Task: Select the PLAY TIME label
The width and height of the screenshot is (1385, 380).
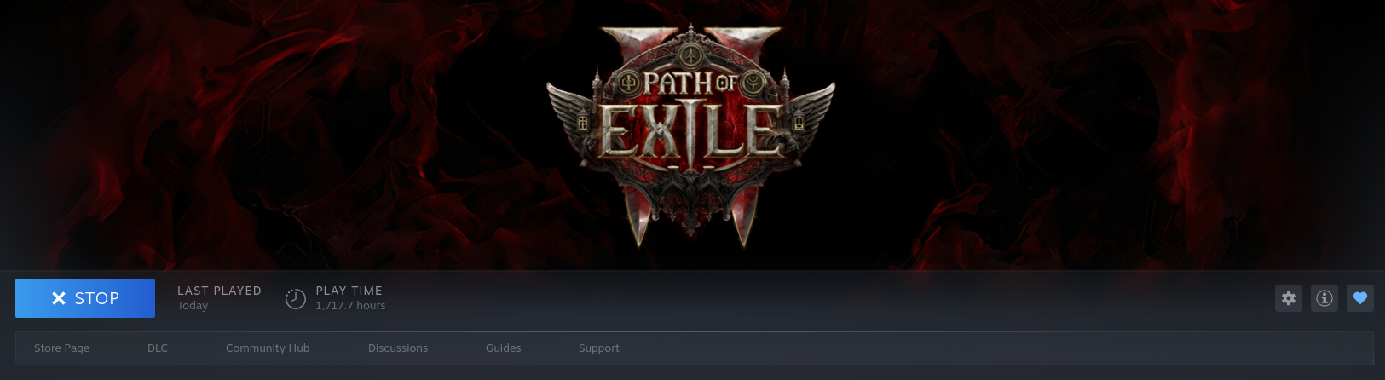Action: coord(349,291)
